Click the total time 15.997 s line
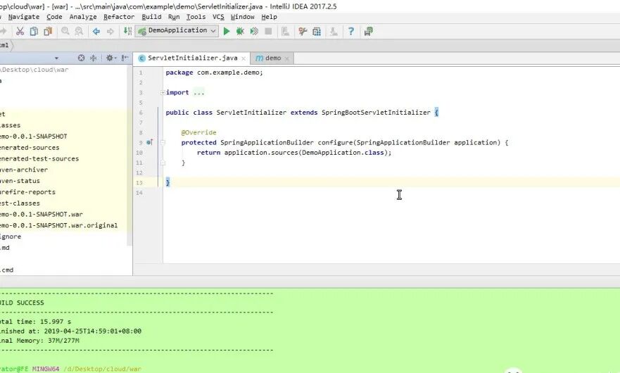 pyautogui.click(x=36, y=322)
